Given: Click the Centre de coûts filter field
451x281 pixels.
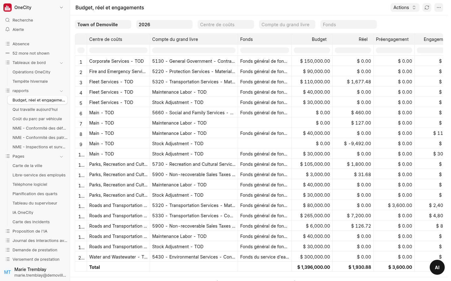Looking at the screenshot, I should point(226,24).
